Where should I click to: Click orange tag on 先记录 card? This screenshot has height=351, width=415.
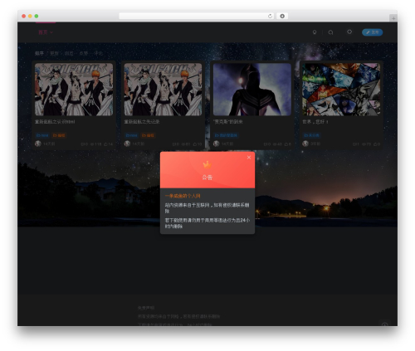(x=148, y=135)
